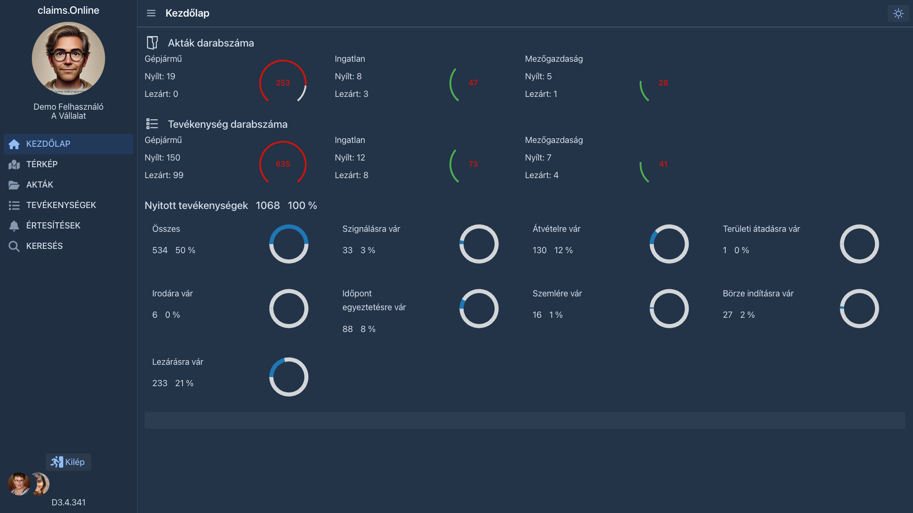This screenshot has height=513, width=913.
Task: Open Tevékenységek list in sidebar
Action: click(x=61, y=205)
